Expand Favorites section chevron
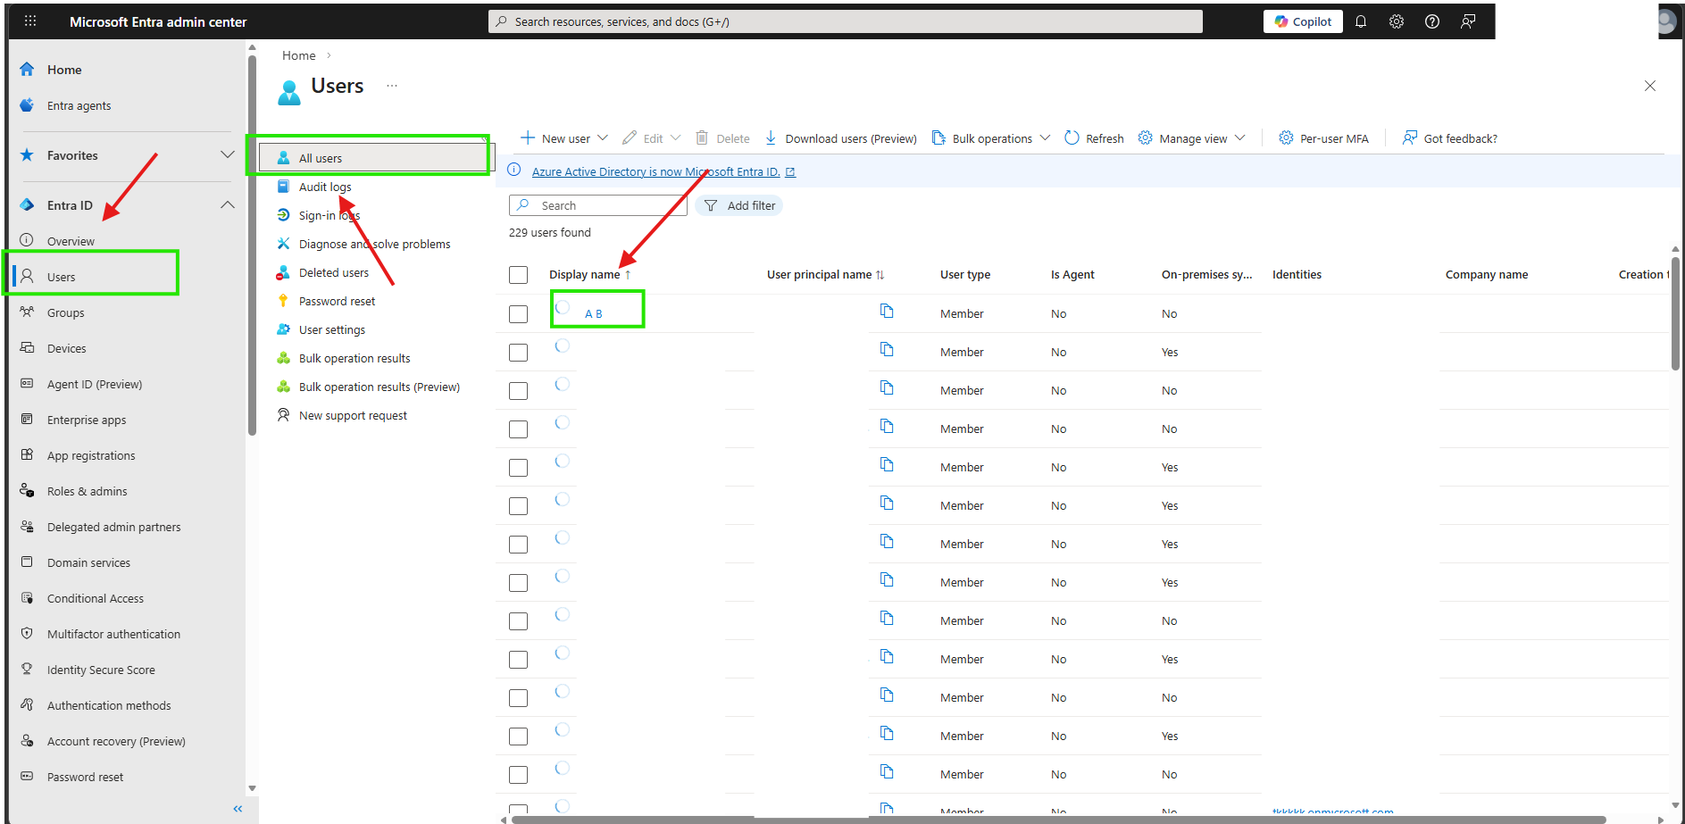 tap(228, 154)
